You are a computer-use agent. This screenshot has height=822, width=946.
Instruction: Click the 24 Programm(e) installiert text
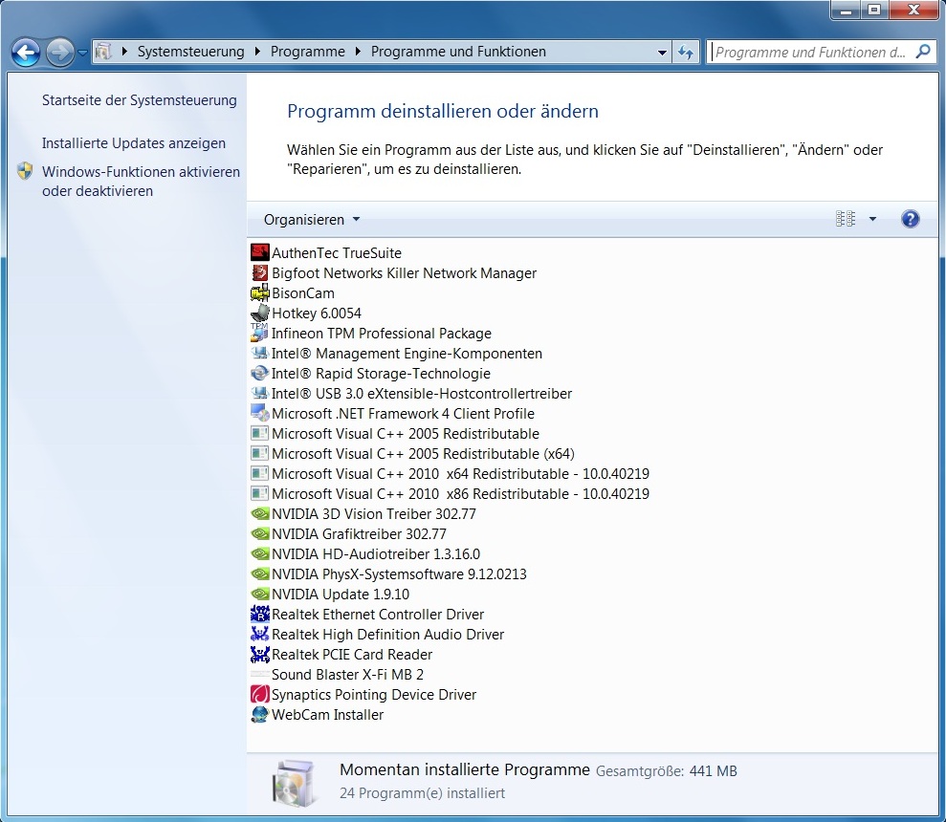[423, 792]
